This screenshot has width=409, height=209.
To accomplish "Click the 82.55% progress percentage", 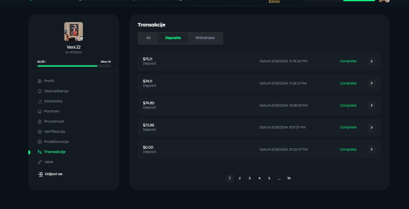I will [x=42, y=62].
